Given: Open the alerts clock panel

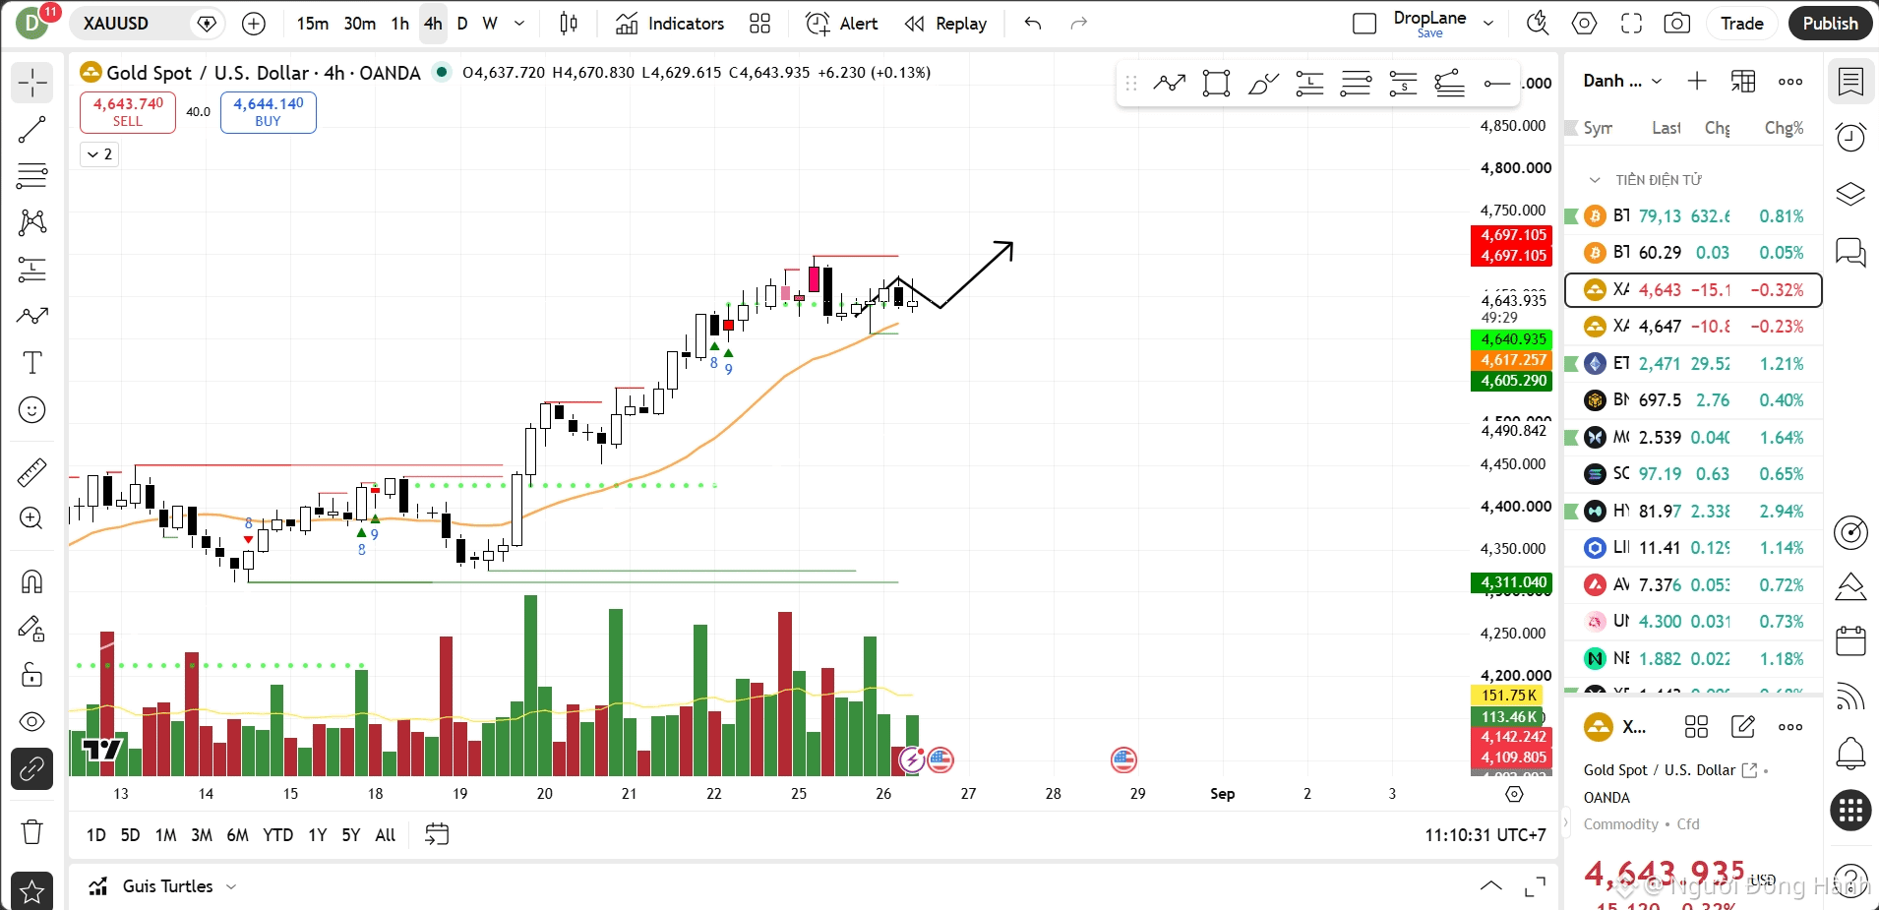Looking at the screenshot, I should [x=1851, y=137].
